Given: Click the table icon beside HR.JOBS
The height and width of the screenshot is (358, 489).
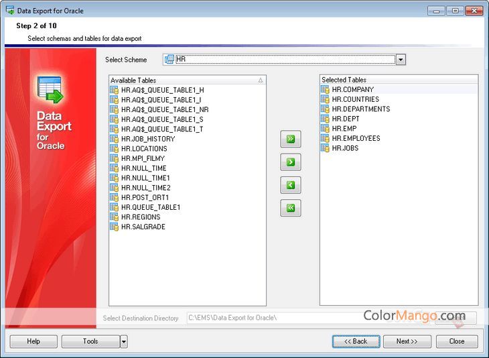Looking at the screenshot, I should [325, 148].
